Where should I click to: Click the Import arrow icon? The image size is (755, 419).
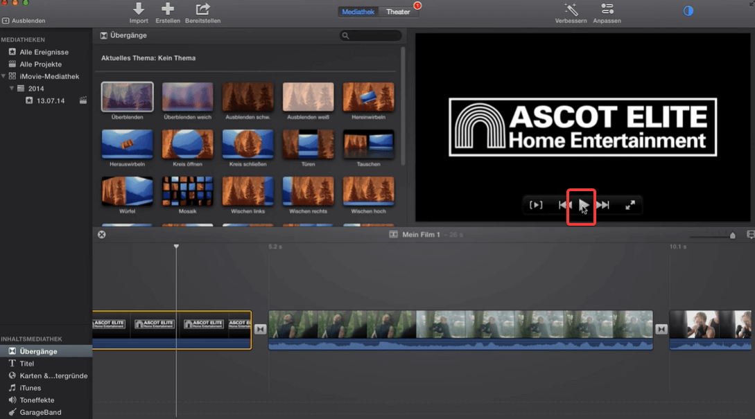point(139,9)
